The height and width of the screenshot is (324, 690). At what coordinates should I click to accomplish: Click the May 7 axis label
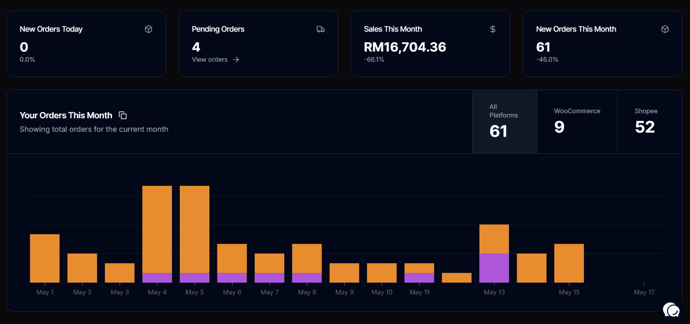coord(269,292)
